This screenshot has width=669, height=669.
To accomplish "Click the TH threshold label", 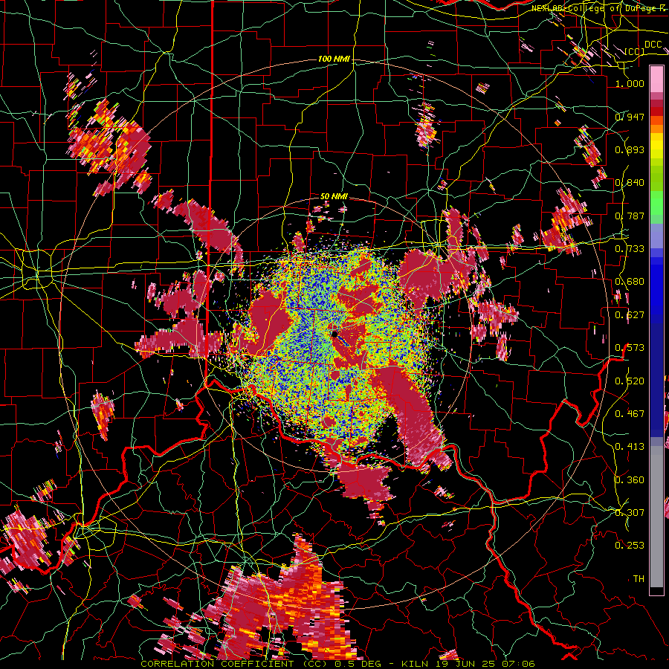I will [x=639, y=579].
